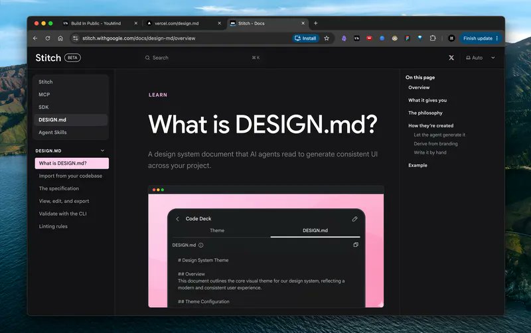Open the red fast-forward extension icon
The height and width of the screenshot is (333, 531).
[369, 38]
